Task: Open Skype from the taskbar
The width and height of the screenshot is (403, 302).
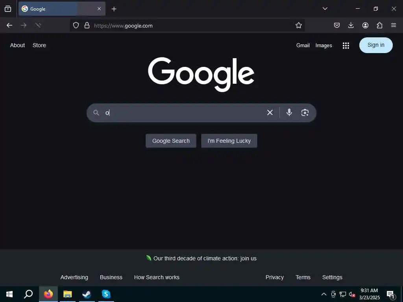Action: tap(106, 294)
